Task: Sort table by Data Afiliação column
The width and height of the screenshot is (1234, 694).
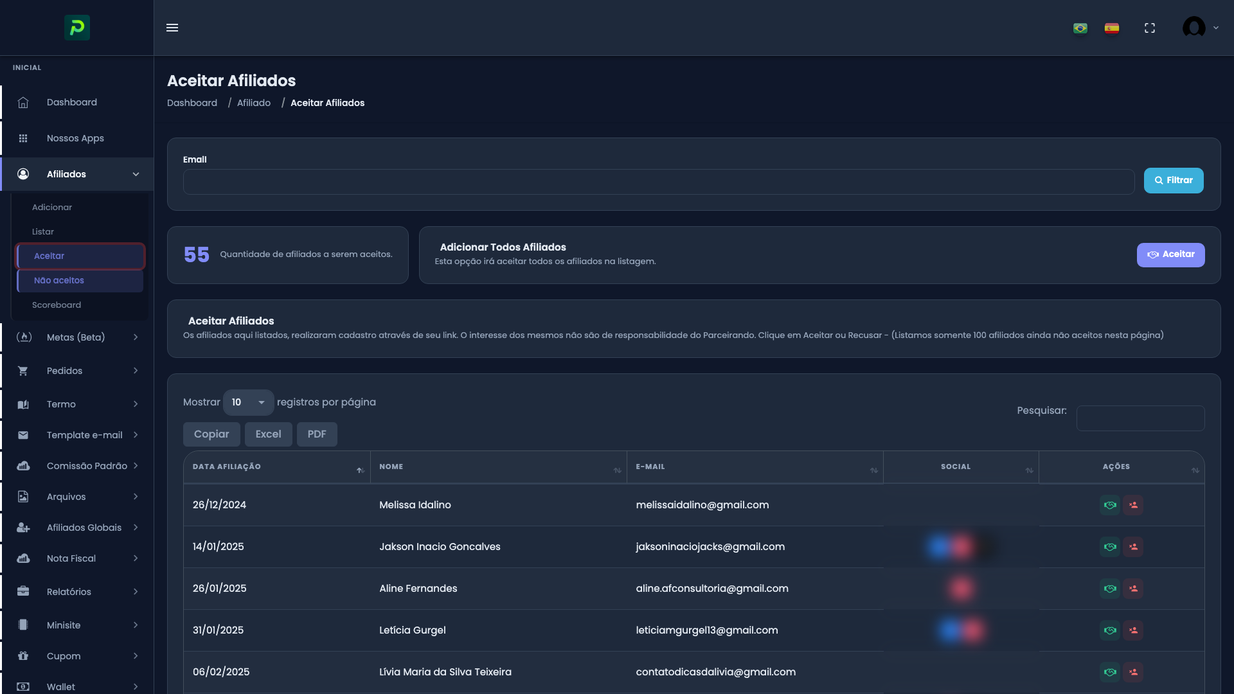Action: (x=276, y=467)
